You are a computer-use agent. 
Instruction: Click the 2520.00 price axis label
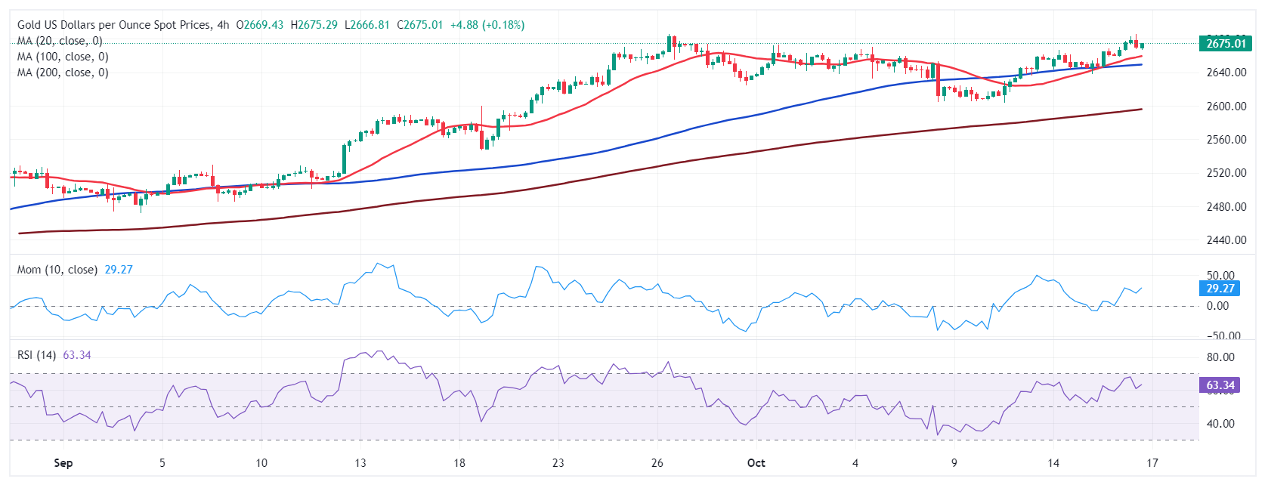coord(1226,173)
